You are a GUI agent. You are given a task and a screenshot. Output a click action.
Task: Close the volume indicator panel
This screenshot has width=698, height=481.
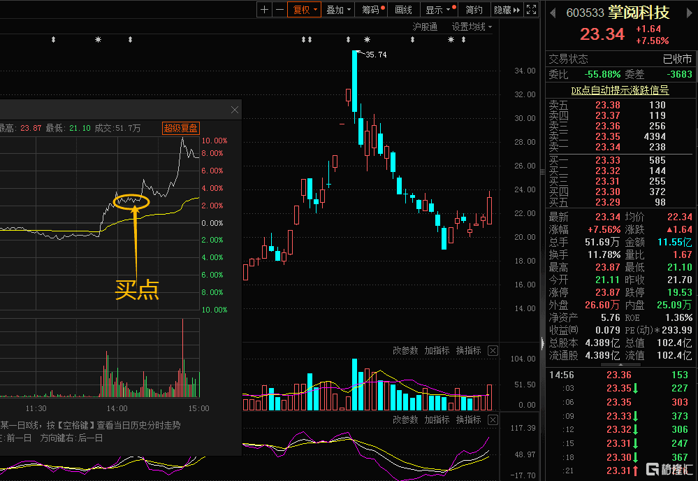(493, 350)
